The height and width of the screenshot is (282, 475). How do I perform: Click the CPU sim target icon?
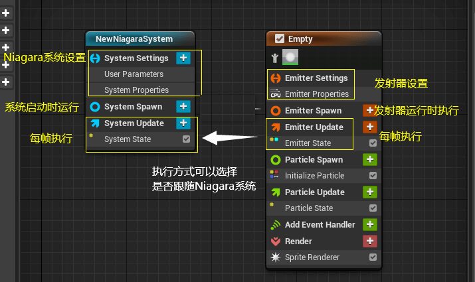pyautogui.click(x=275, y=94)
